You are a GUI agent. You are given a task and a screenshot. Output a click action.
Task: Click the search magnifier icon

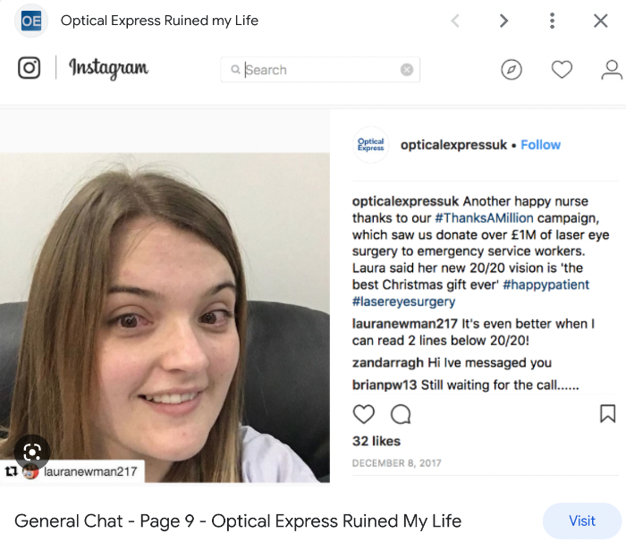click(x=235, y=70)
